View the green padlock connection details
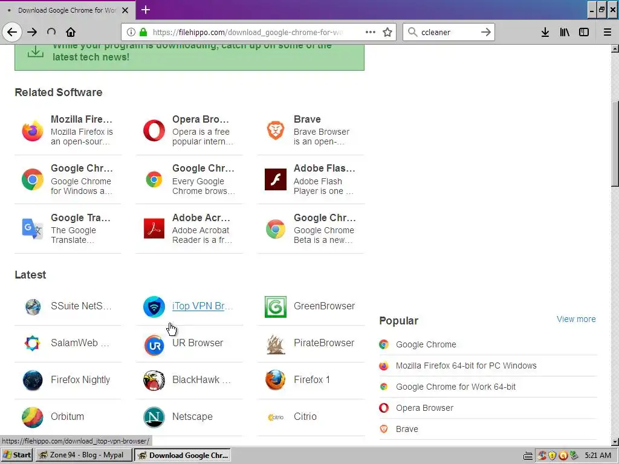Screen dimensions: 619x464 143,32
